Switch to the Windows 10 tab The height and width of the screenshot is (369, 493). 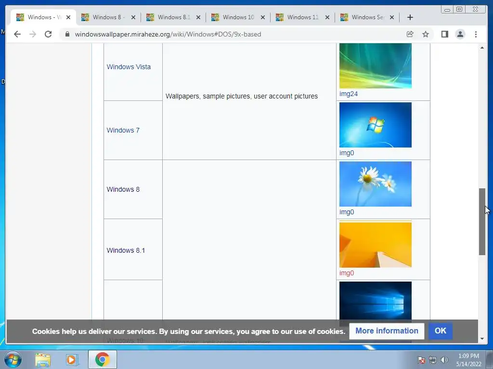238,17
